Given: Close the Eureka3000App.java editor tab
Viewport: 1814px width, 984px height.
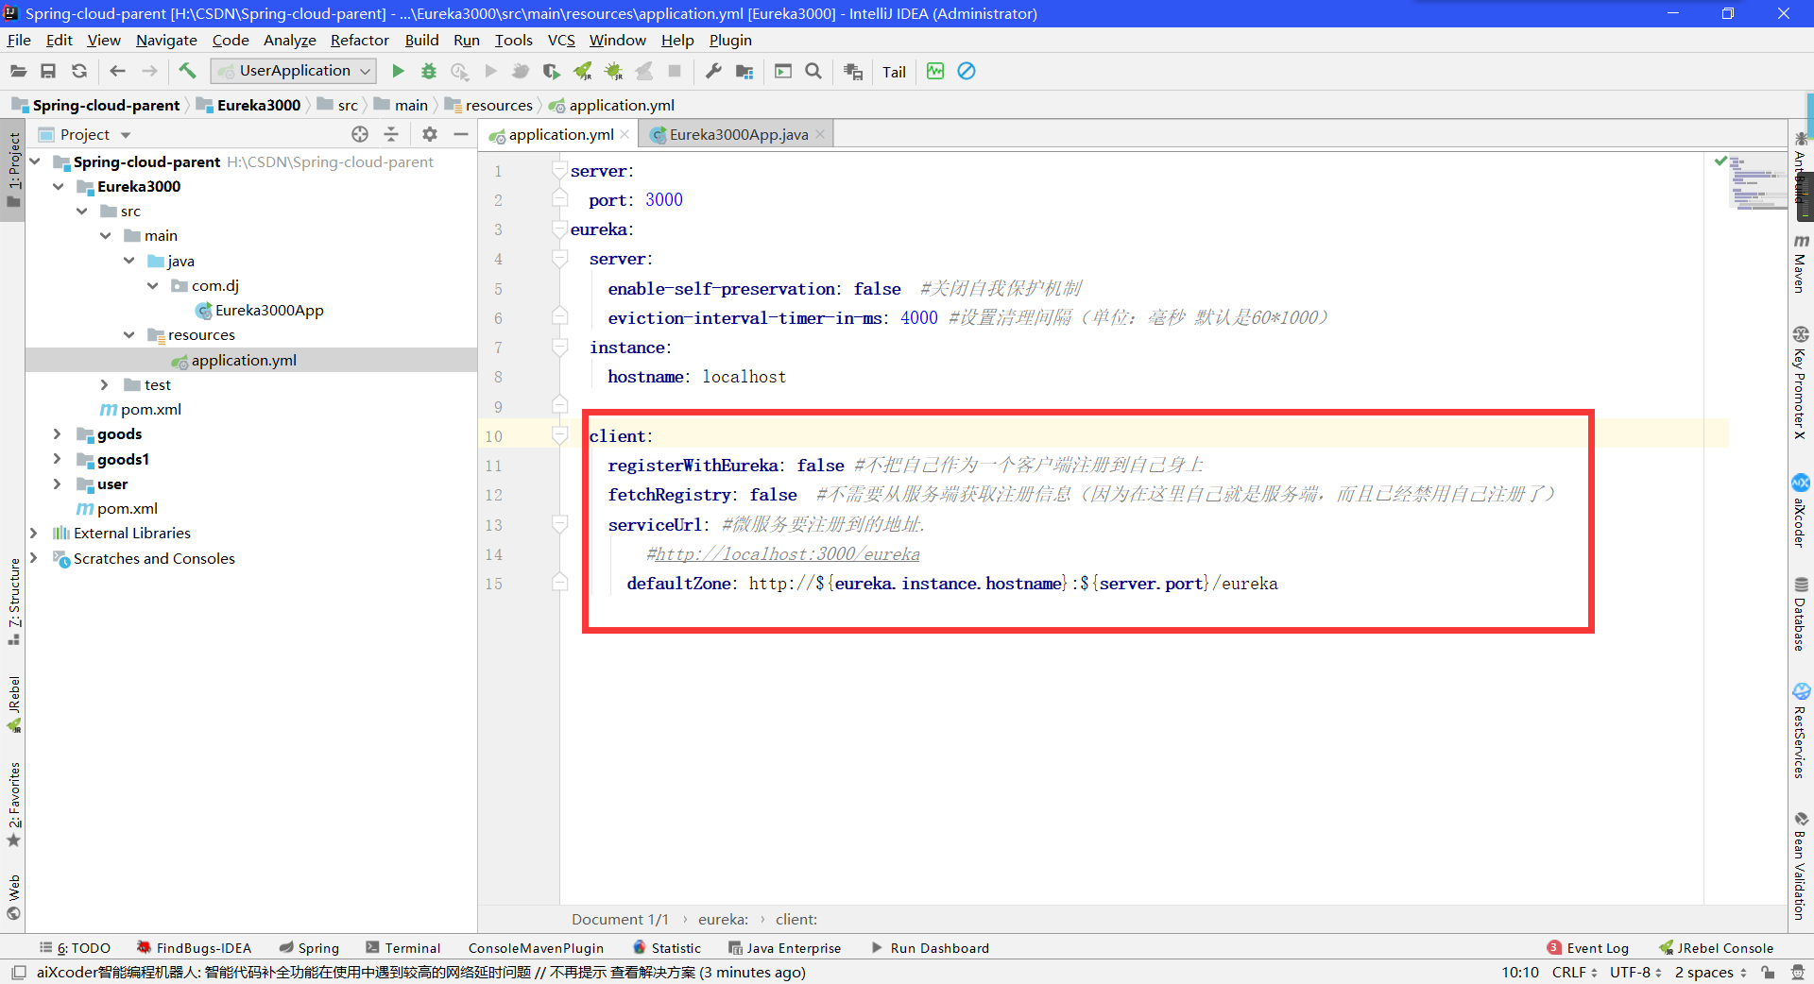Looking at the screenshot, I should 820,134.
